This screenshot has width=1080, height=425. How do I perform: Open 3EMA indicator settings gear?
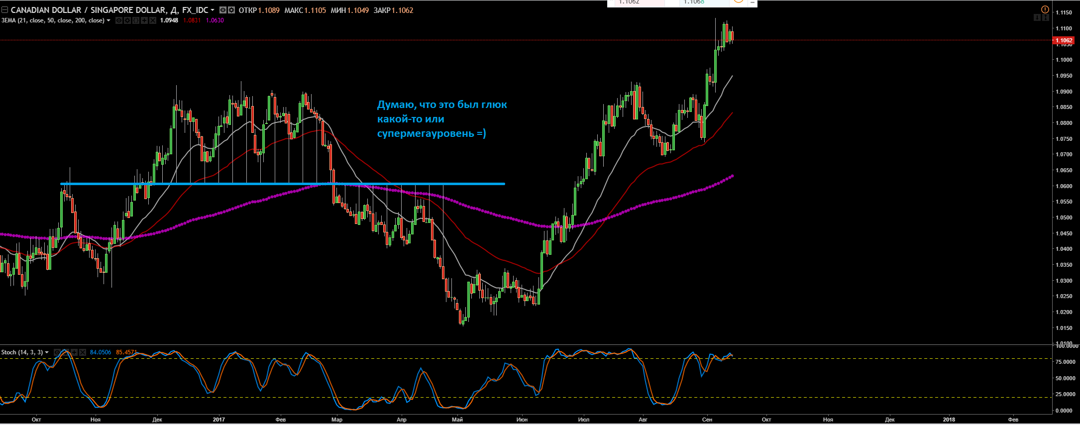pos(127,20)
